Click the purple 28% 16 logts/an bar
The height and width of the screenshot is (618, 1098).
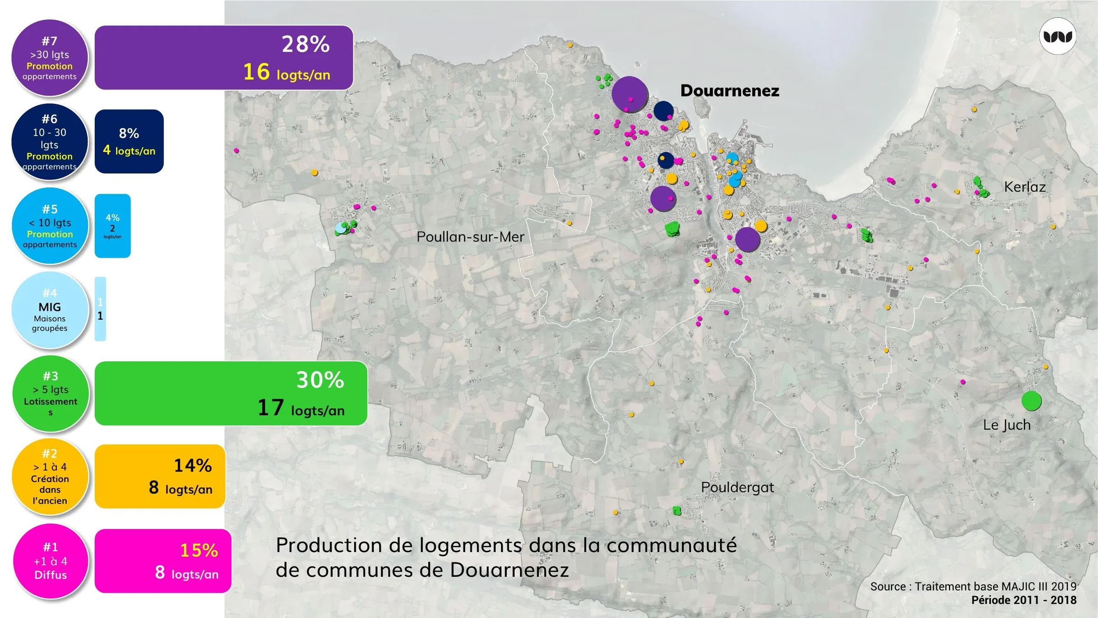click(x=224, y=57)
